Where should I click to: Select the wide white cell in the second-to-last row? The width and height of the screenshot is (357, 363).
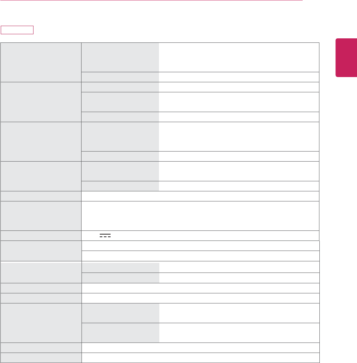click(200, 347)
